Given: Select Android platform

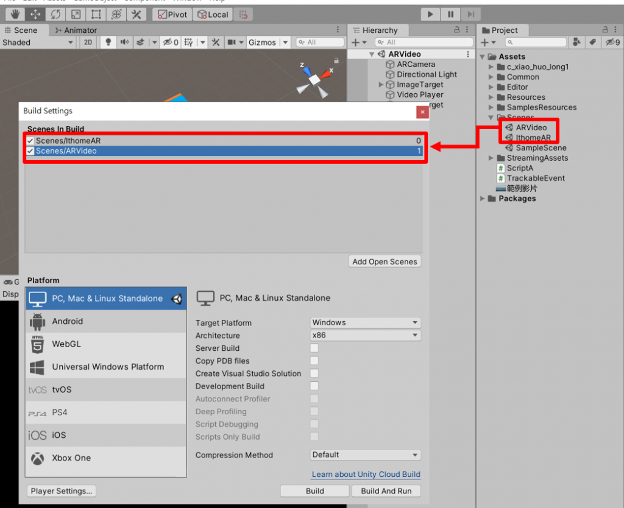Looking at the screenshot, I should click(106, 322).
